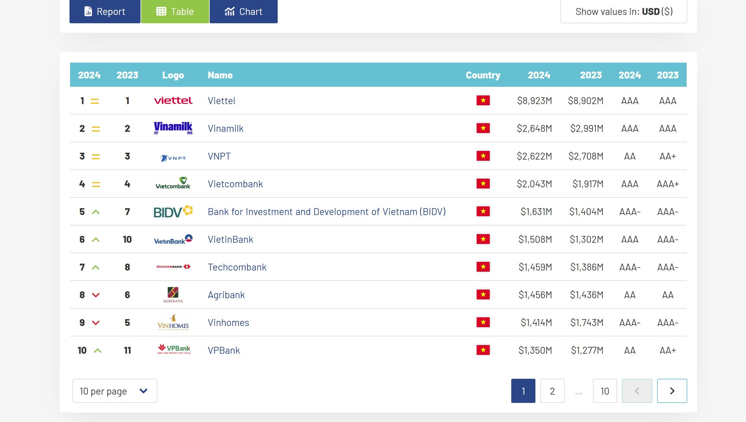Click the next page arrow button

(672, 391)
